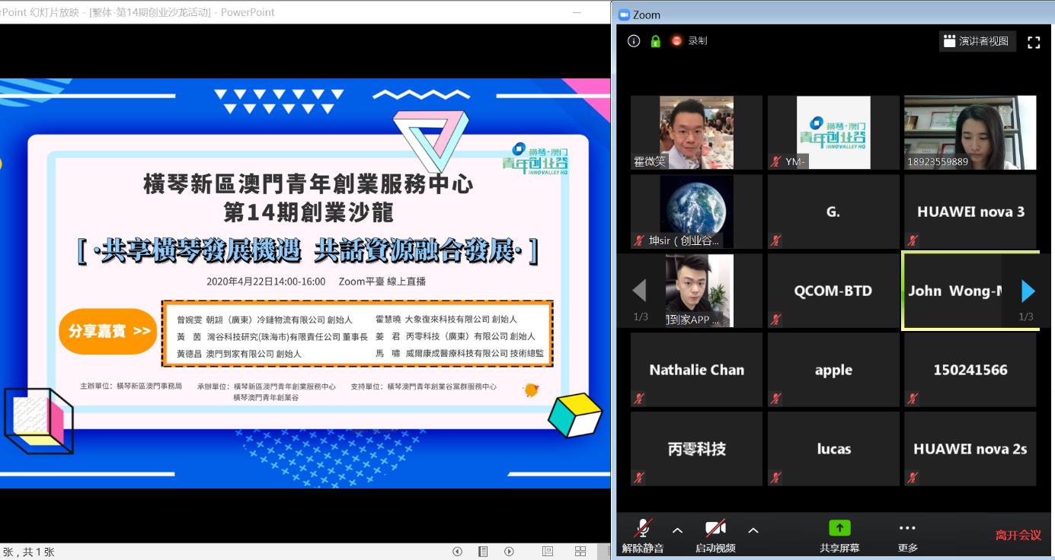Click the green encryption lock icon
The image size is (1055, 560).
pos(655,41)
